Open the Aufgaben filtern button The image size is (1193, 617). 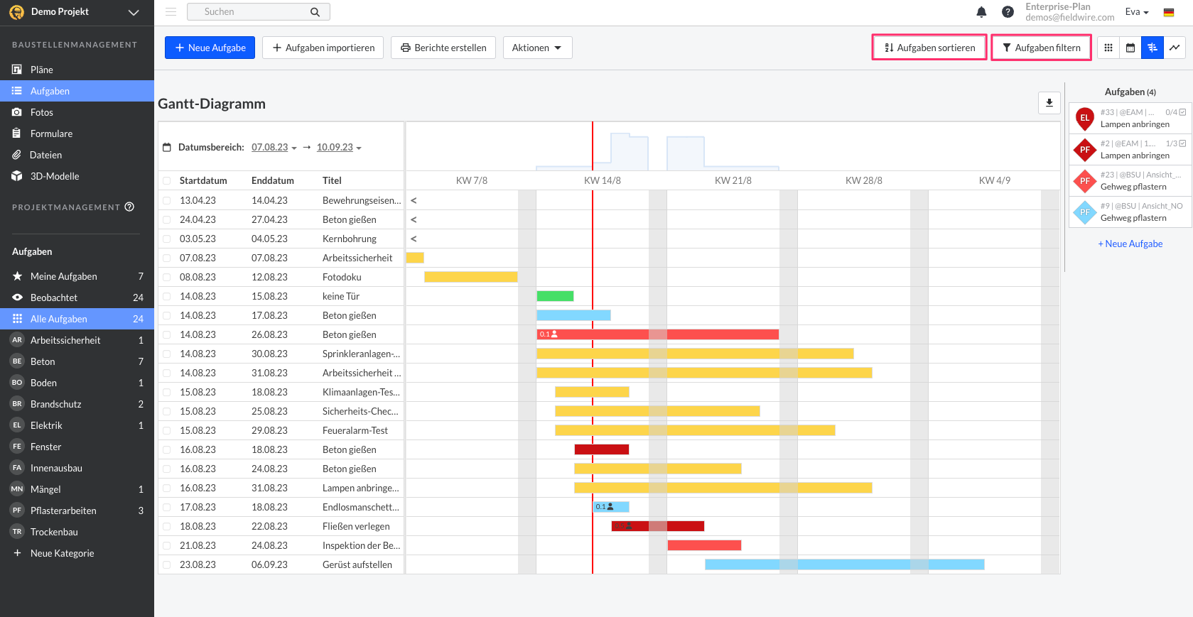click(x=1041, y=48)
